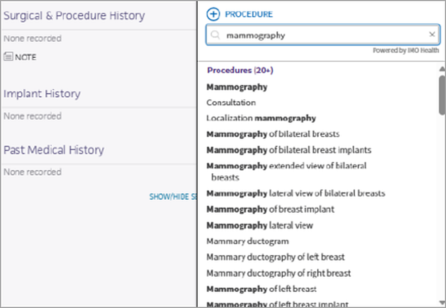This screenshot has height=308, width=446.
Task: Click the scrollbar down arrow
Action: [442, 302]
